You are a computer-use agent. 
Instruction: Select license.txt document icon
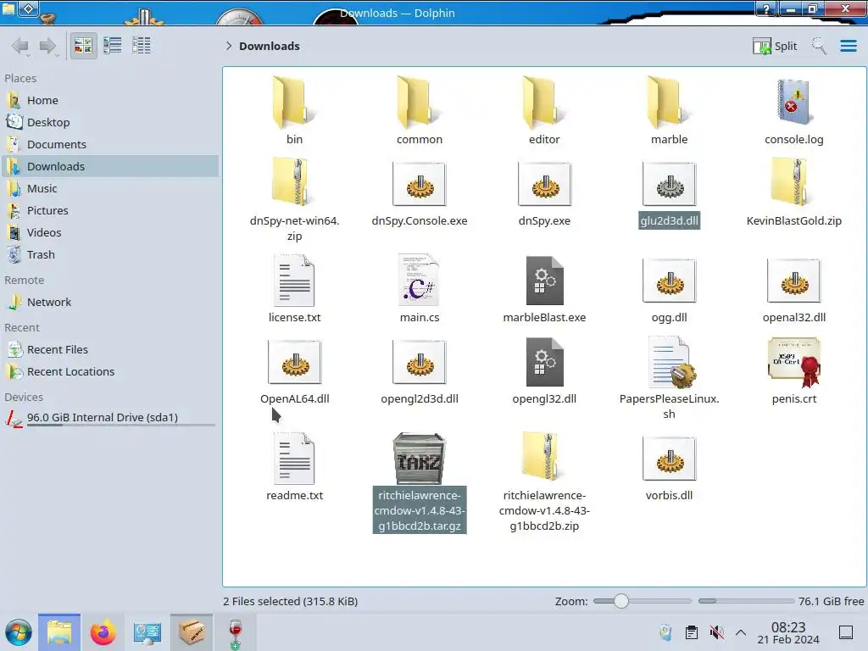pyautogui.click(x=294, y=280)
